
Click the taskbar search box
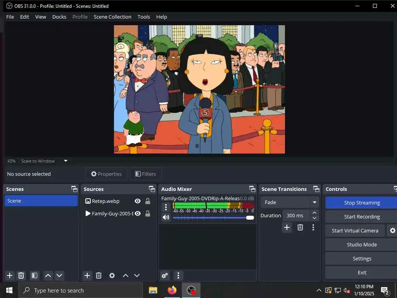[x=81, y=290]
